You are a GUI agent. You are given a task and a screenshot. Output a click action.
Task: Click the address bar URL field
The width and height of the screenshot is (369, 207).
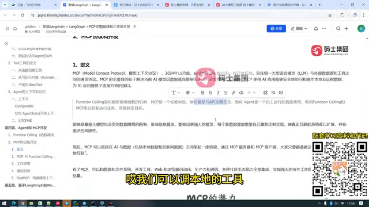pos(179,15)
